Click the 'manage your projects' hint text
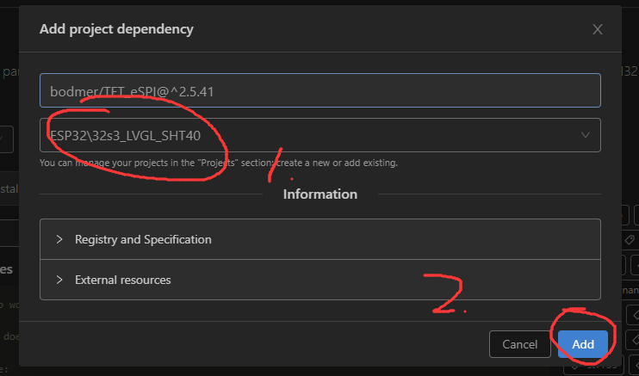Screen dimensions: 639x376 click(x=219, y=163)
